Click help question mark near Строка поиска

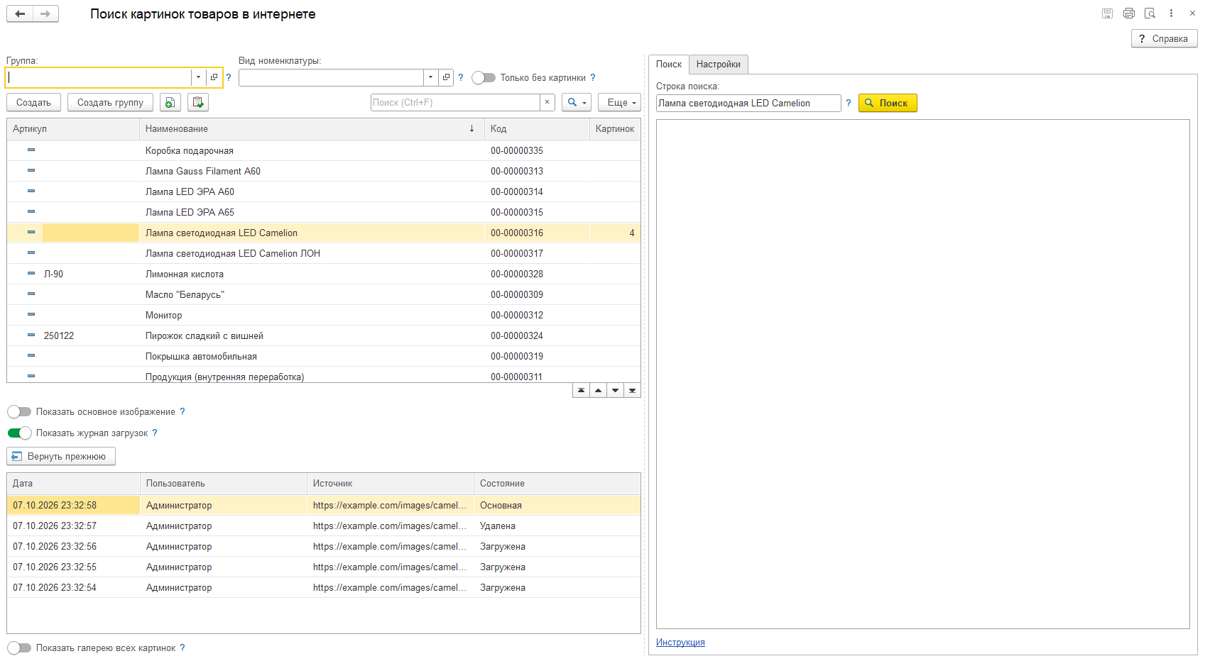pos(848,104)
